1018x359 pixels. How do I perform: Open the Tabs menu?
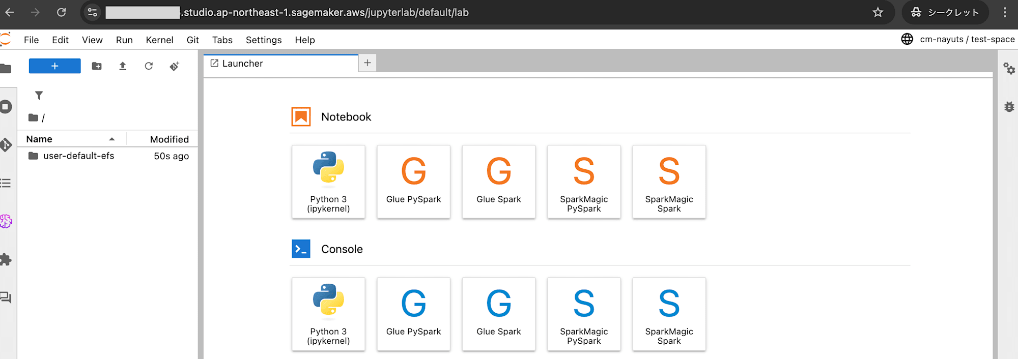tap(222, 40)
